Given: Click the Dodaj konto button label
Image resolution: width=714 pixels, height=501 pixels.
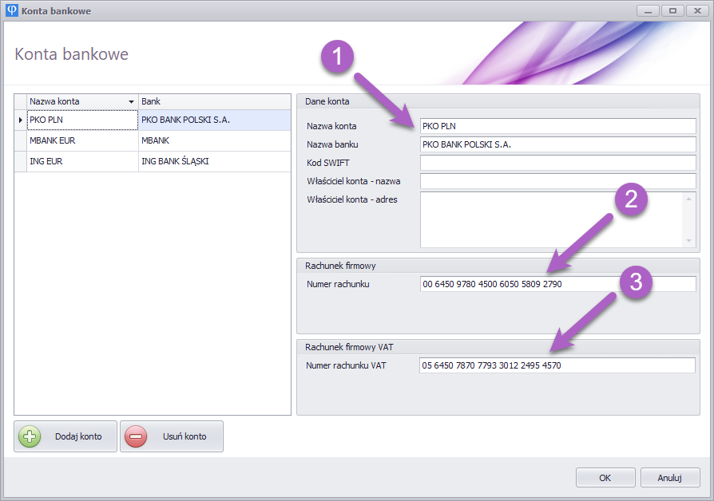Looking at the screenshot, I should pos(78,436).
